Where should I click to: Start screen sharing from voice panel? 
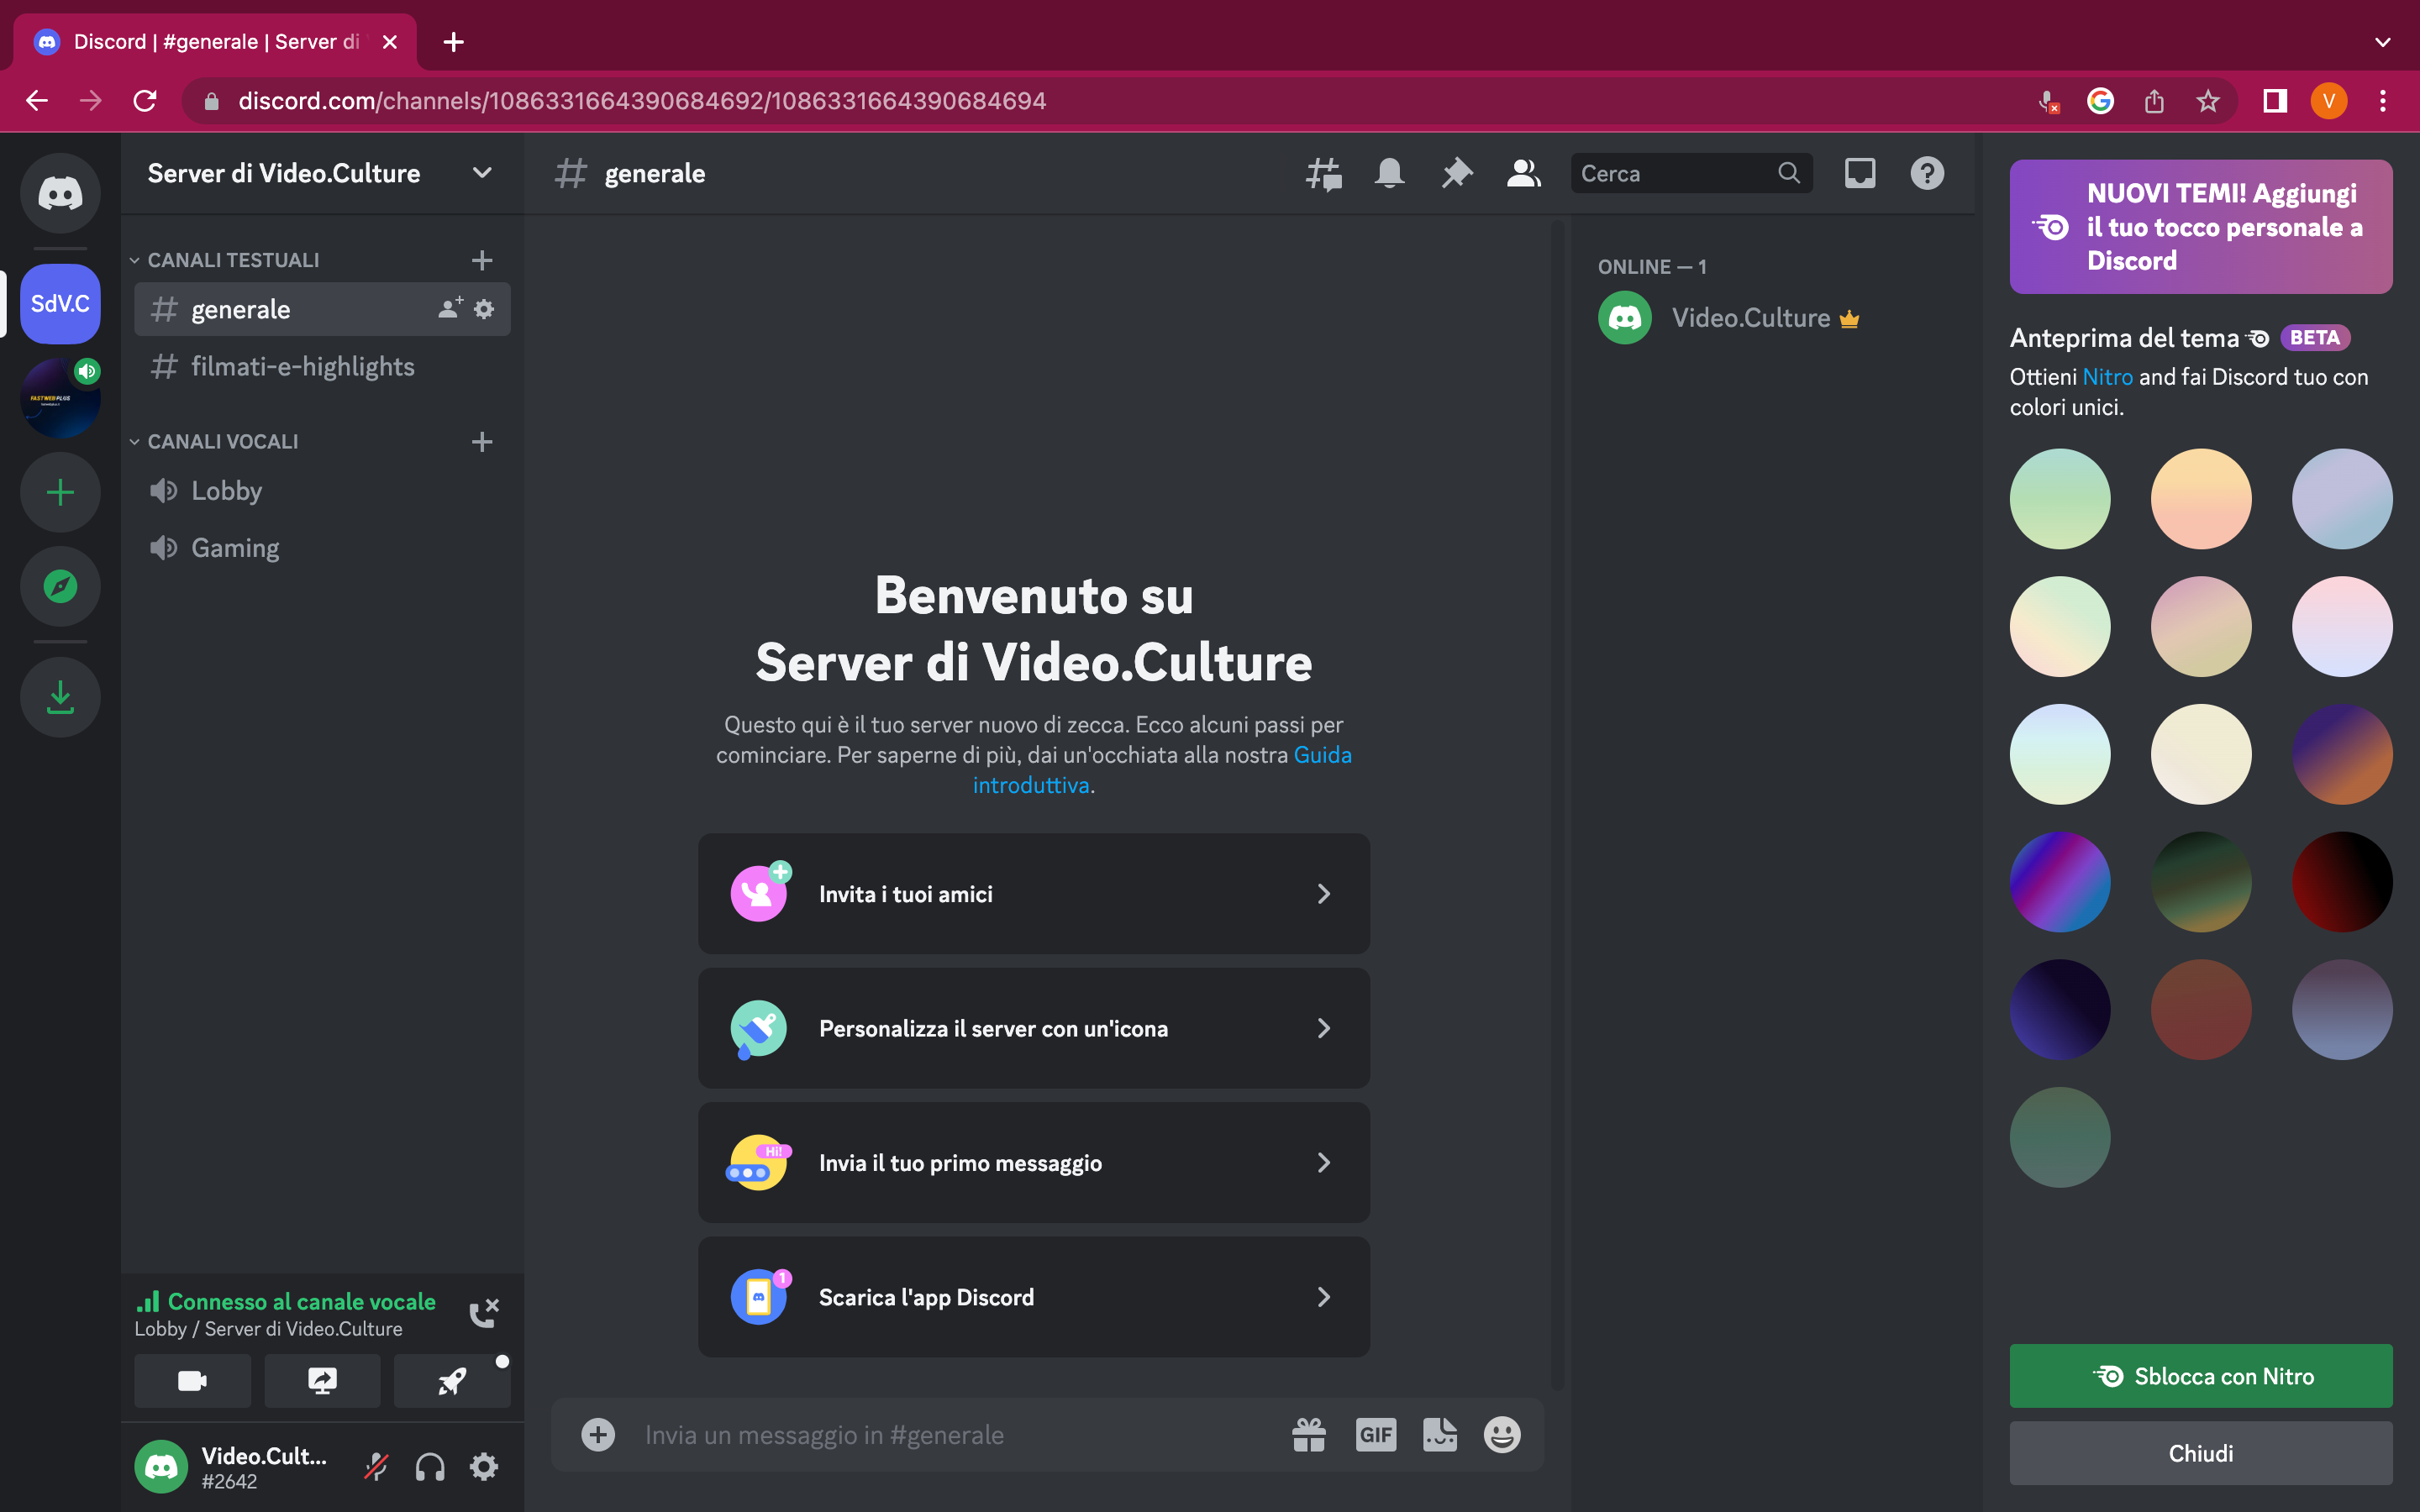click(x=322, y=1380)
